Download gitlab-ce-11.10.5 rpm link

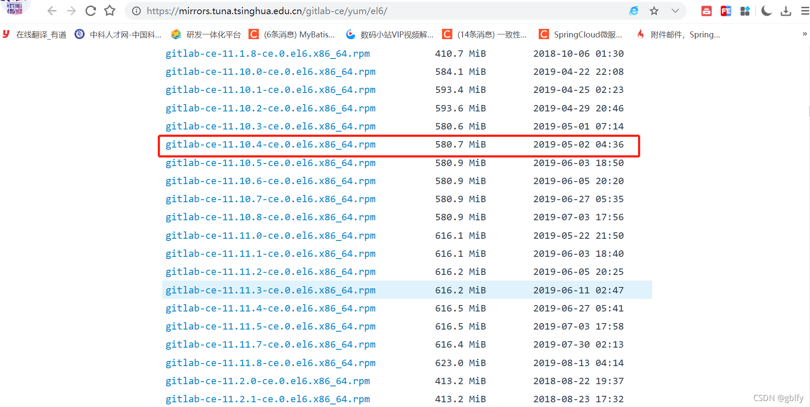pos(270,163)
